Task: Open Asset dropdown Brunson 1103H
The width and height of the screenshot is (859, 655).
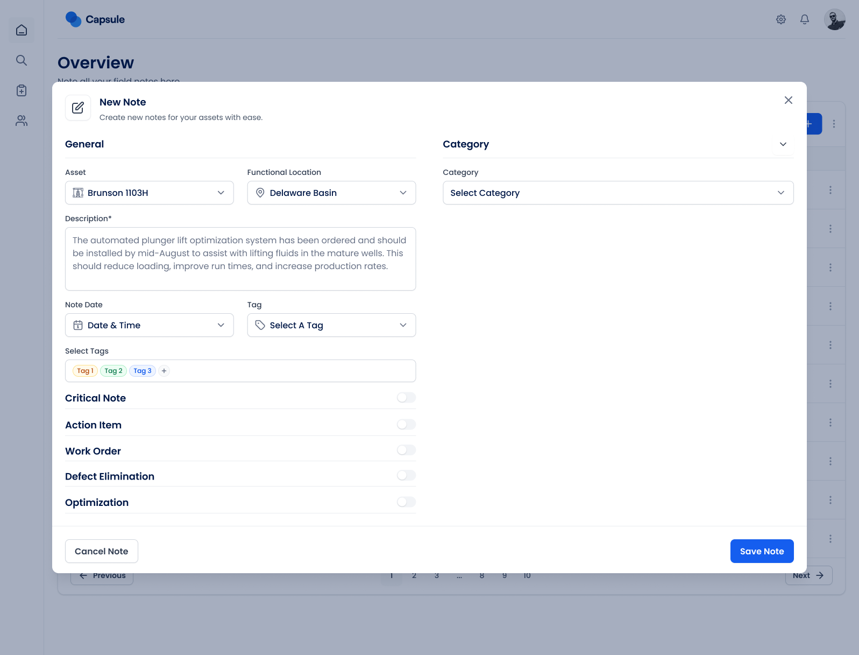Action: tap(150, 193)
